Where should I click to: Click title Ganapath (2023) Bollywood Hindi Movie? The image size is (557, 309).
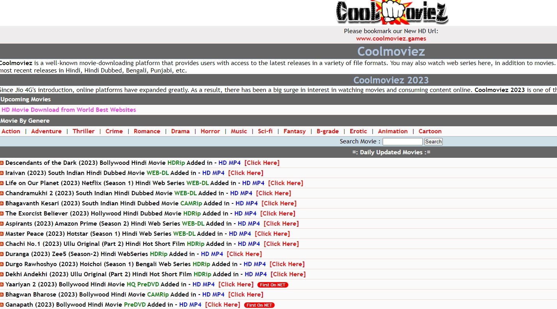64,305
